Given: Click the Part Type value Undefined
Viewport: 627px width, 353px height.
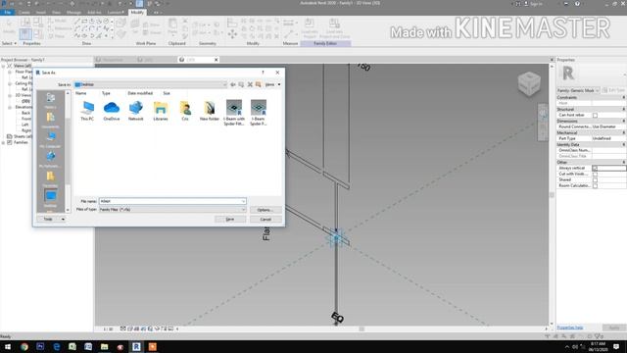Looking at the screenshot, I should pyautogui.click(x=609, y=138).
